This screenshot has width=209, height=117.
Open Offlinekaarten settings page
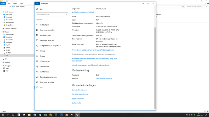click(x=45, y=61)
